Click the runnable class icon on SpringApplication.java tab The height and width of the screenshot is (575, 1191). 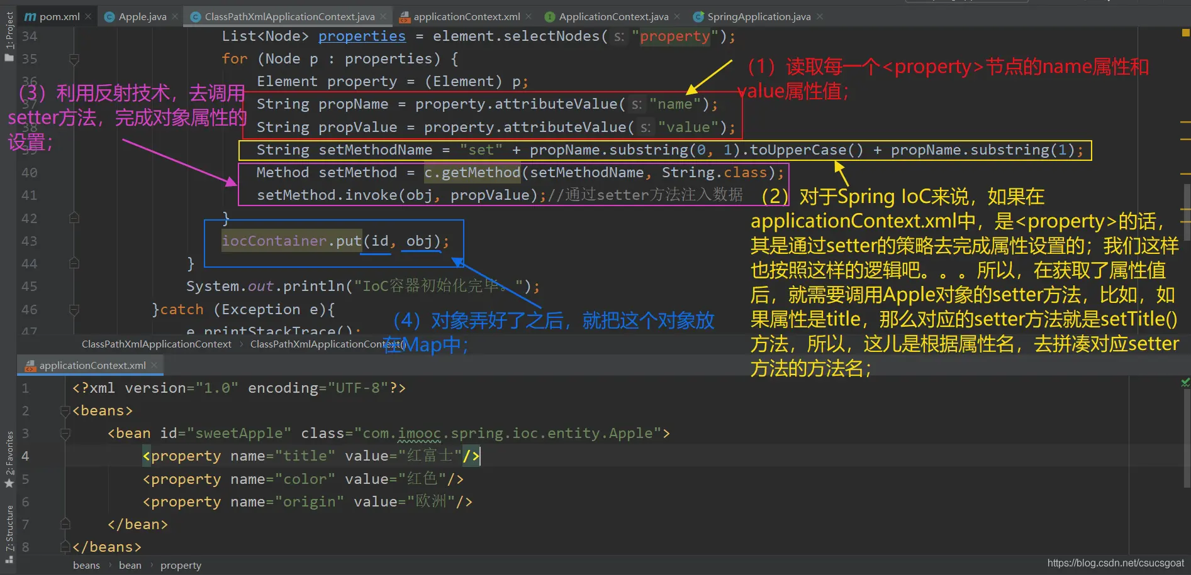coord(698,17)
